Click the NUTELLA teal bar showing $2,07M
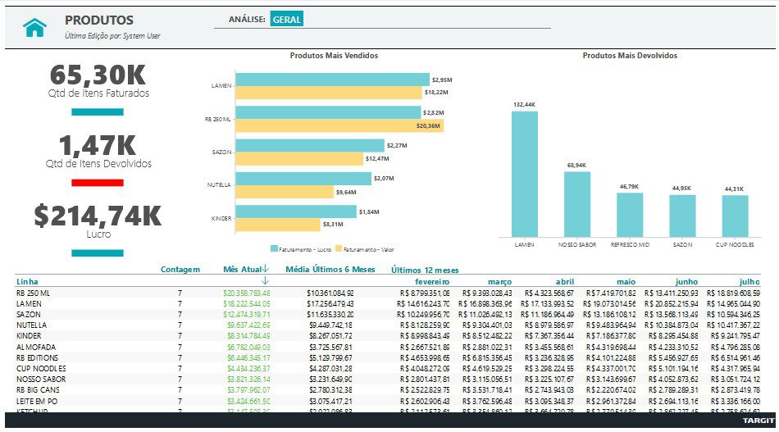Screen dimensions: 779x432 pos(303,178)
